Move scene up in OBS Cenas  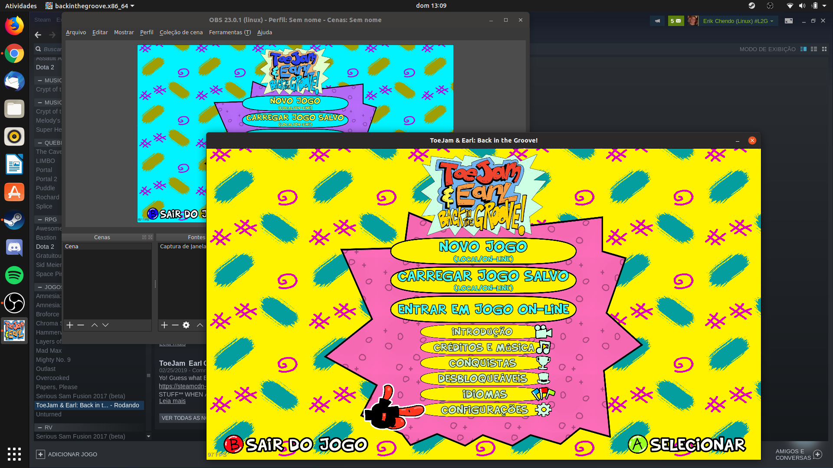click(94, 325)
